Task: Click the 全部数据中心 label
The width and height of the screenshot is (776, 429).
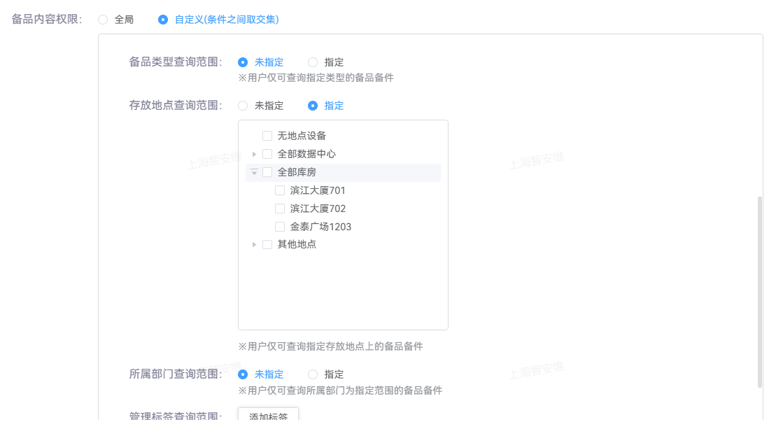Action: pyautogui.click(x=307, y=154)
